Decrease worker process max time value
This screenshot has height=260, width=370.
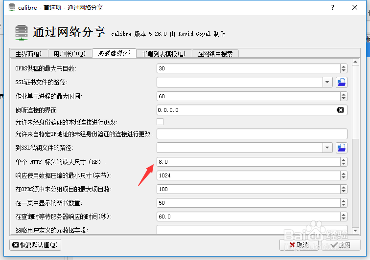point(344,98)
